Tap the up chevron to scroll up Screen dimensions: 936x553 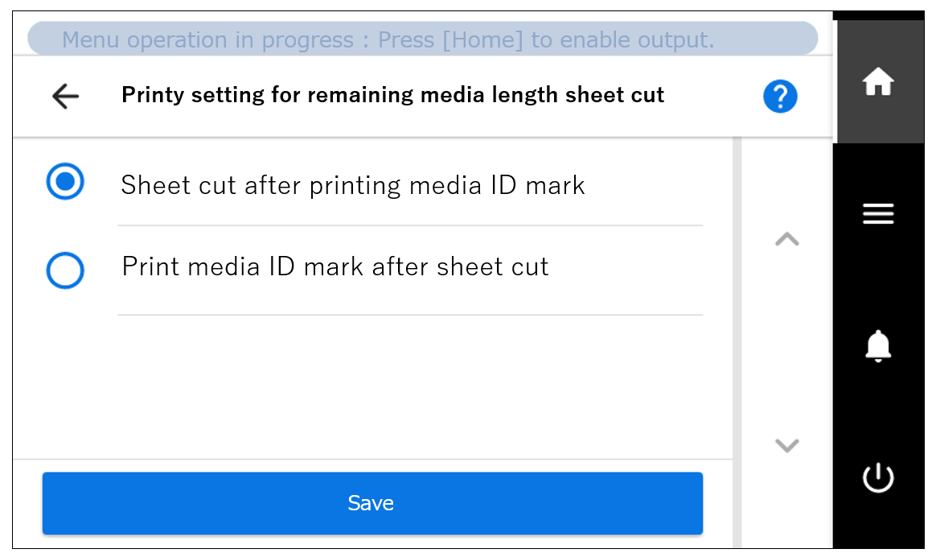(786, 240)
